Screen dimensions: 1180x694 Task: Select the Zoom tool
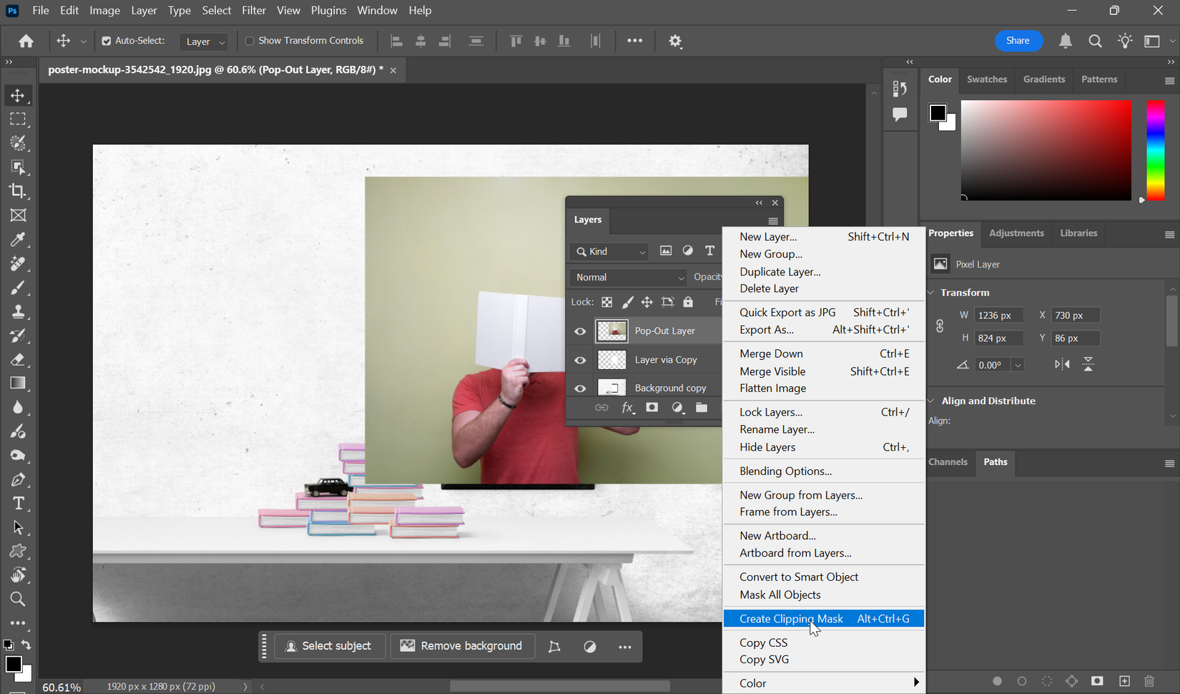(x=19, y=599)
